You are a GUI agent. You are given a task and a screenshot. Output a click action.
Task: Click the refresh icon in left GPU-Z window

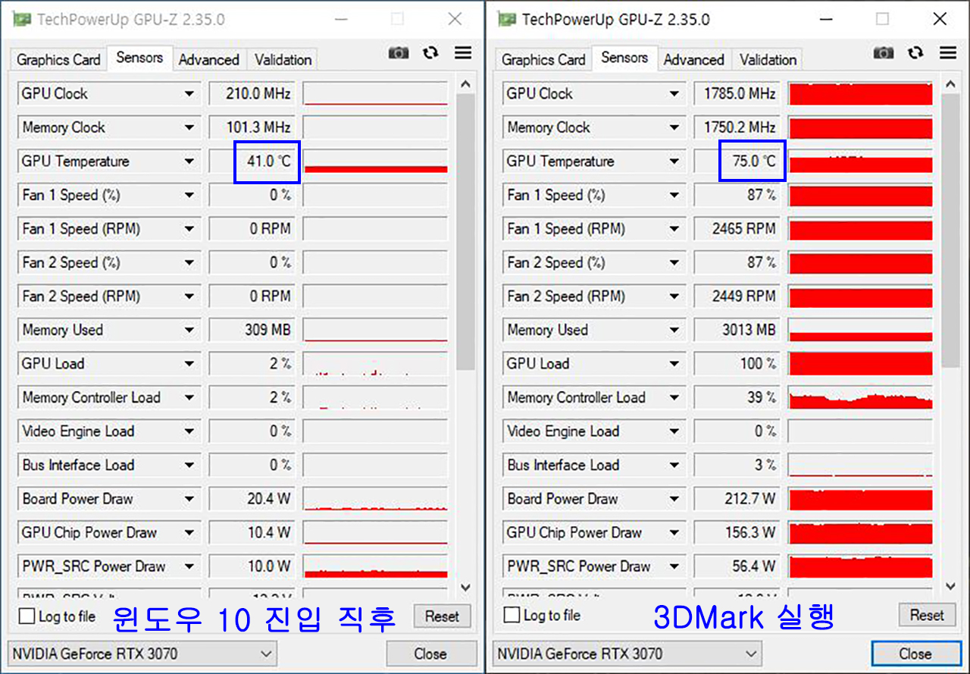coord(430,53)
